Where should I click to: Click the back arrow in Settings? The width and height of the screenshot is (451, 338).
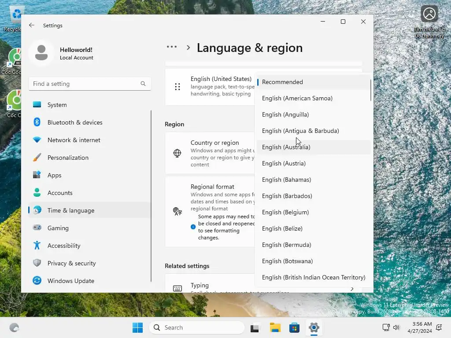click(x=32, y=25)
